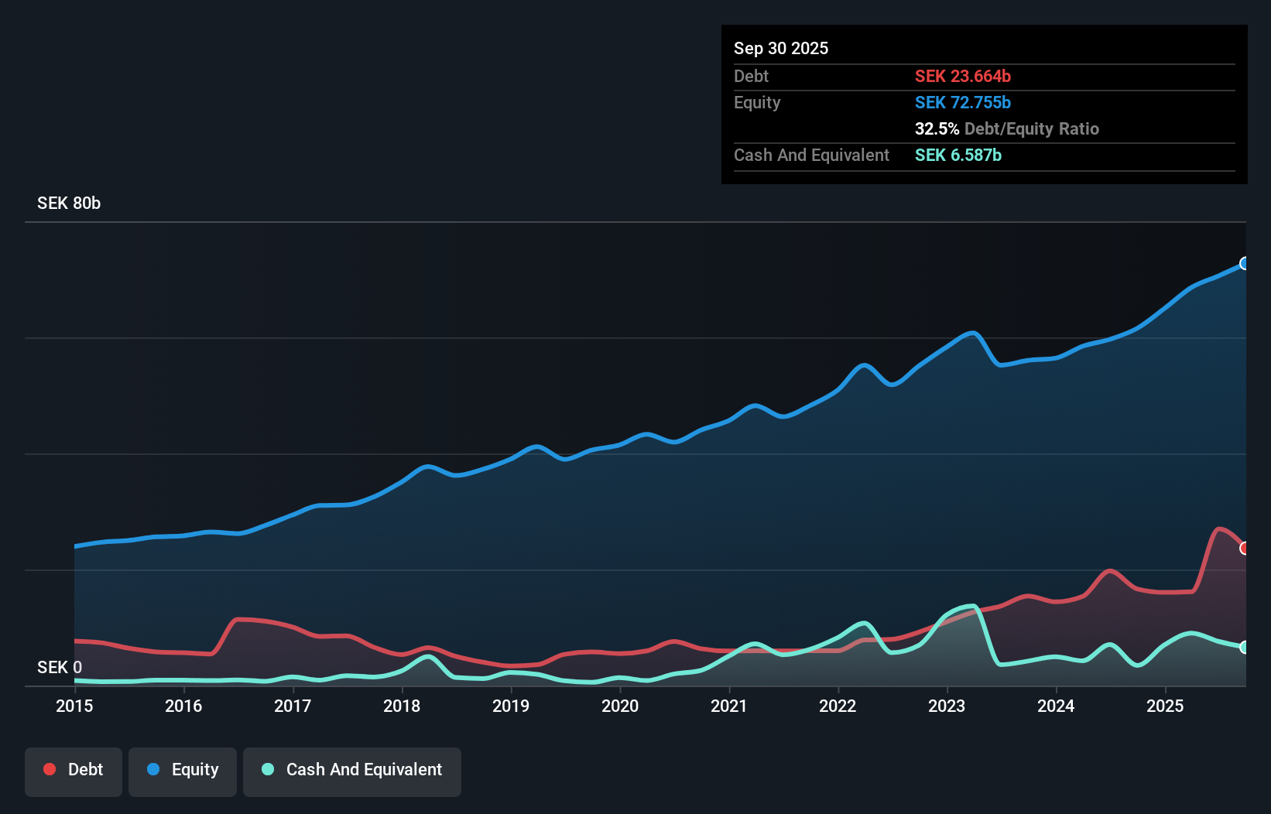Expand the Cash And Equivalent tooltip row
The image size is (1271, 814).
811,155
